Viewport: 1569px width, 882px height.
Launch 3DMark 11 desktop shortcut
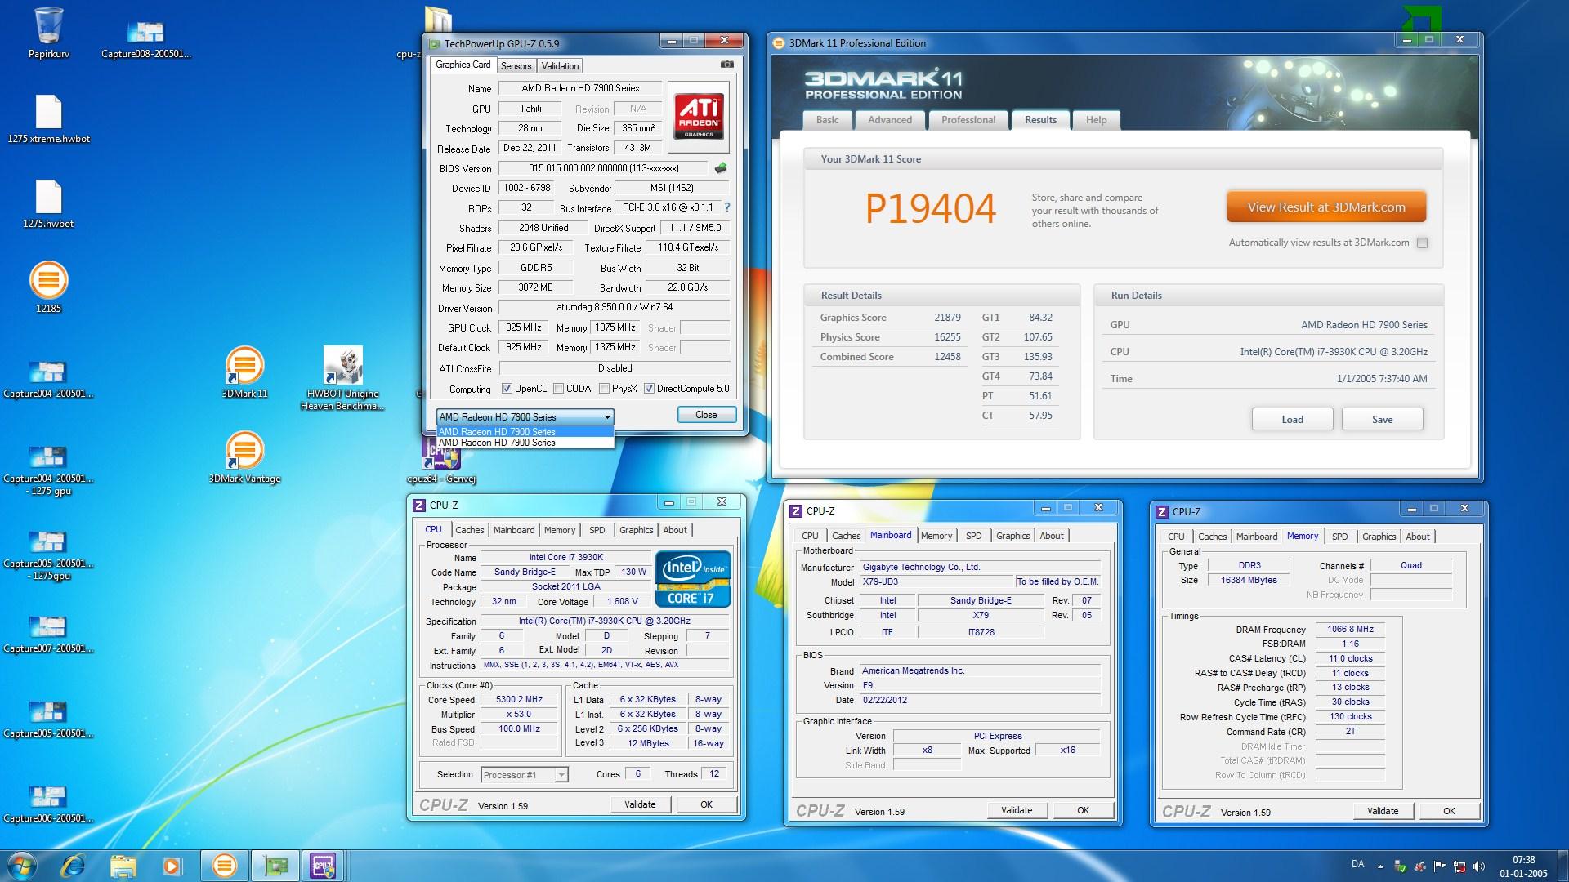244,373
